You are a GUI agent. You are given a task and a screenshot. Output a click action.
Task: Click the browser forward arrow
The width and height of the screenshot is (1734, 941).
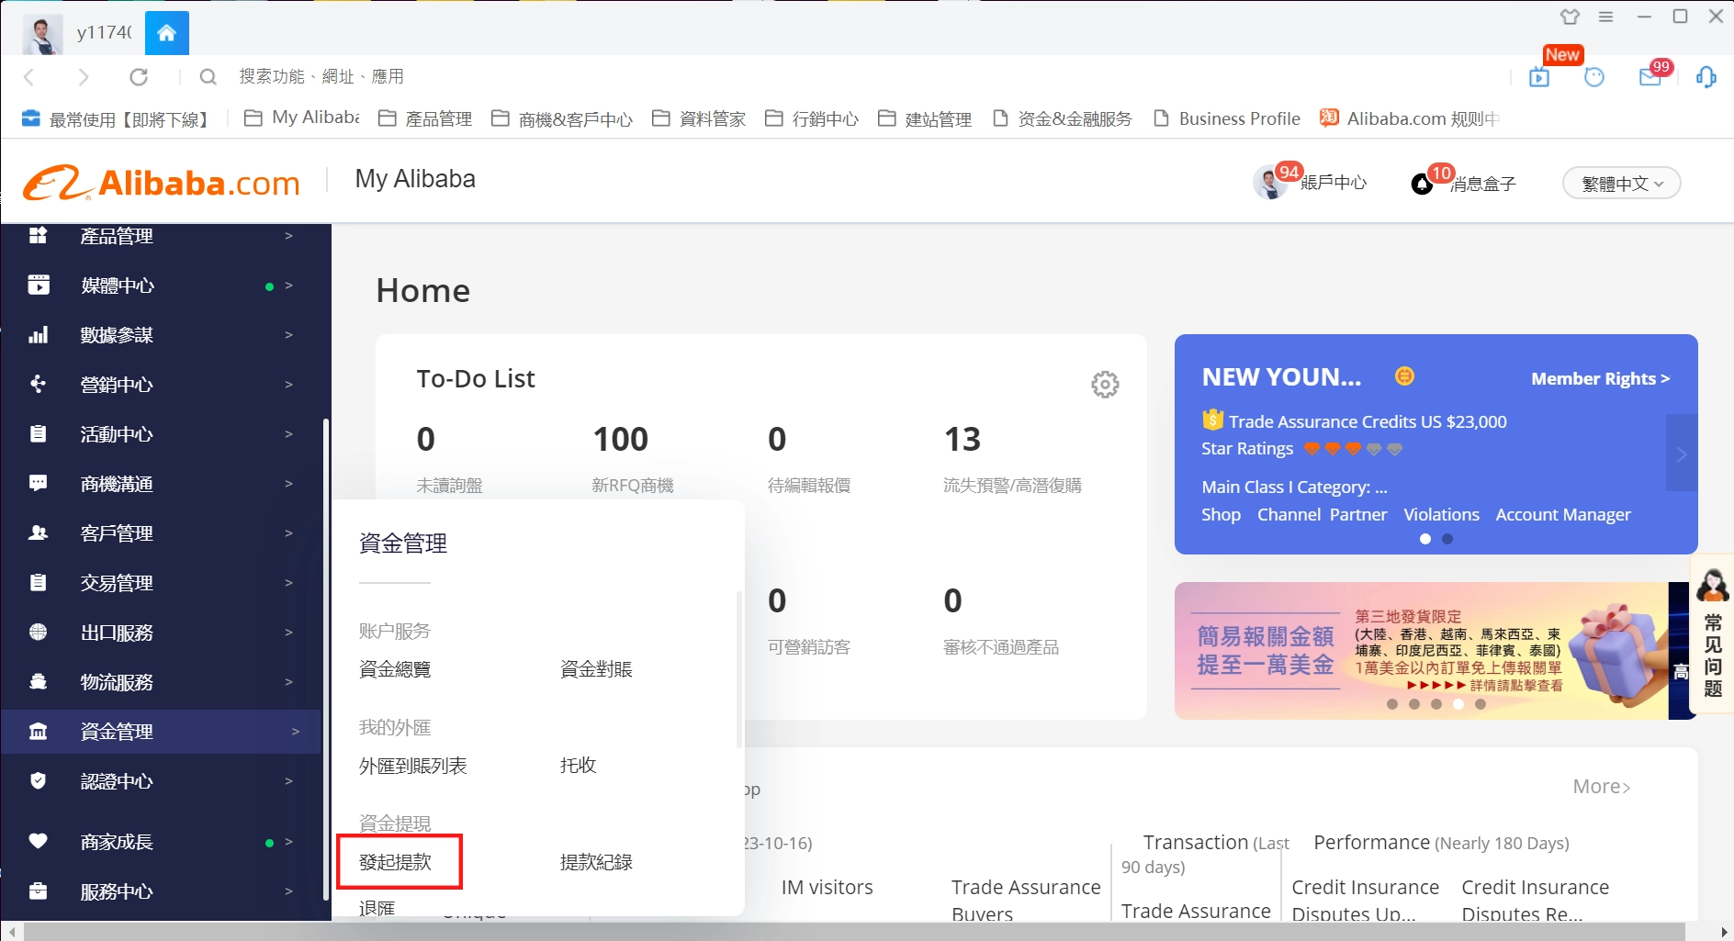[x=84, y=77]
